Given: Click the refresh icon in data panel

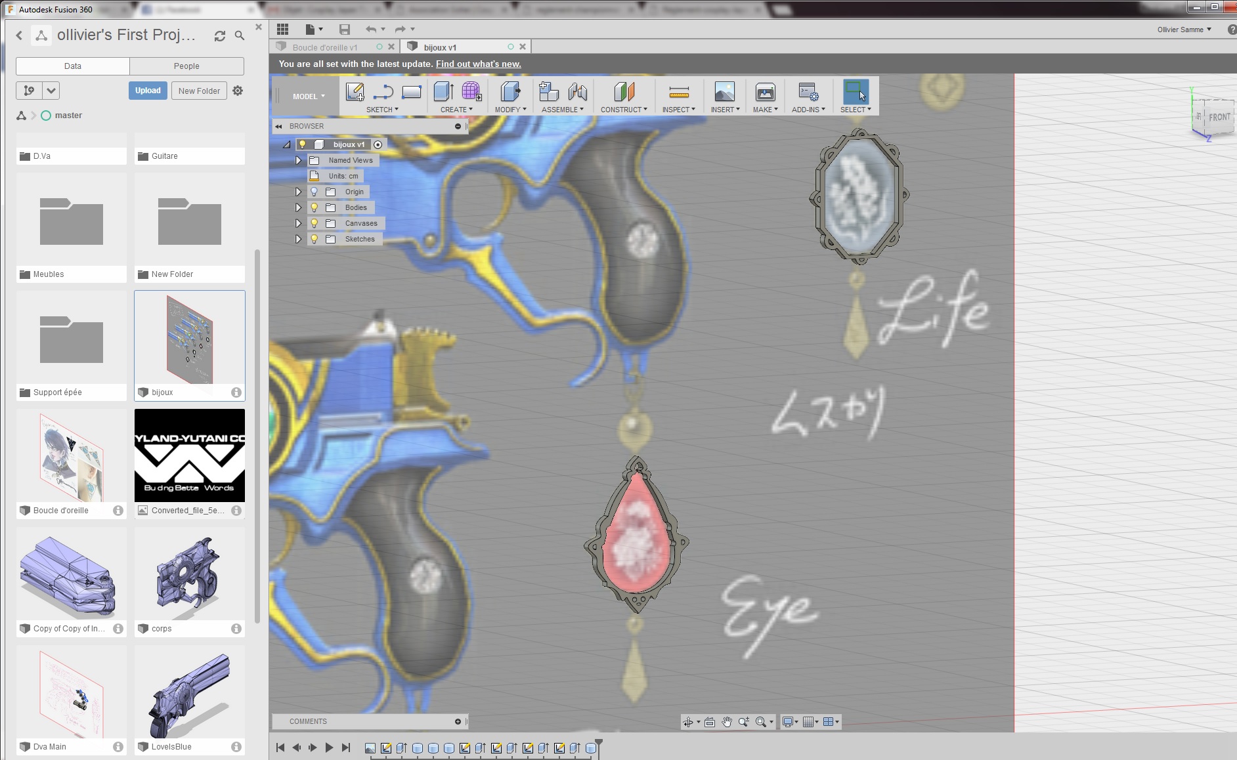Looking at the screenshot, I should pyautogui.click(x=220, y=36).
